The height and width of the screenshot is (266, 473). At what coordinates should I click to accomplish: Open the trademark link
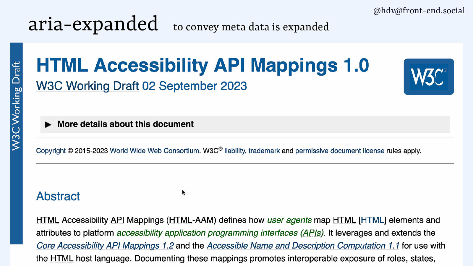[x=264, y=151]
